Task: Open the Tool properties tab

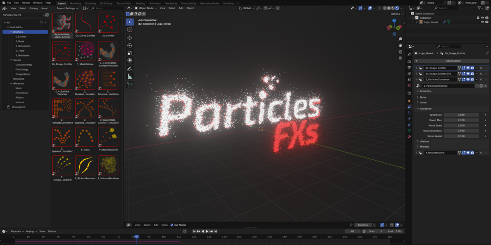Action: 409,54
